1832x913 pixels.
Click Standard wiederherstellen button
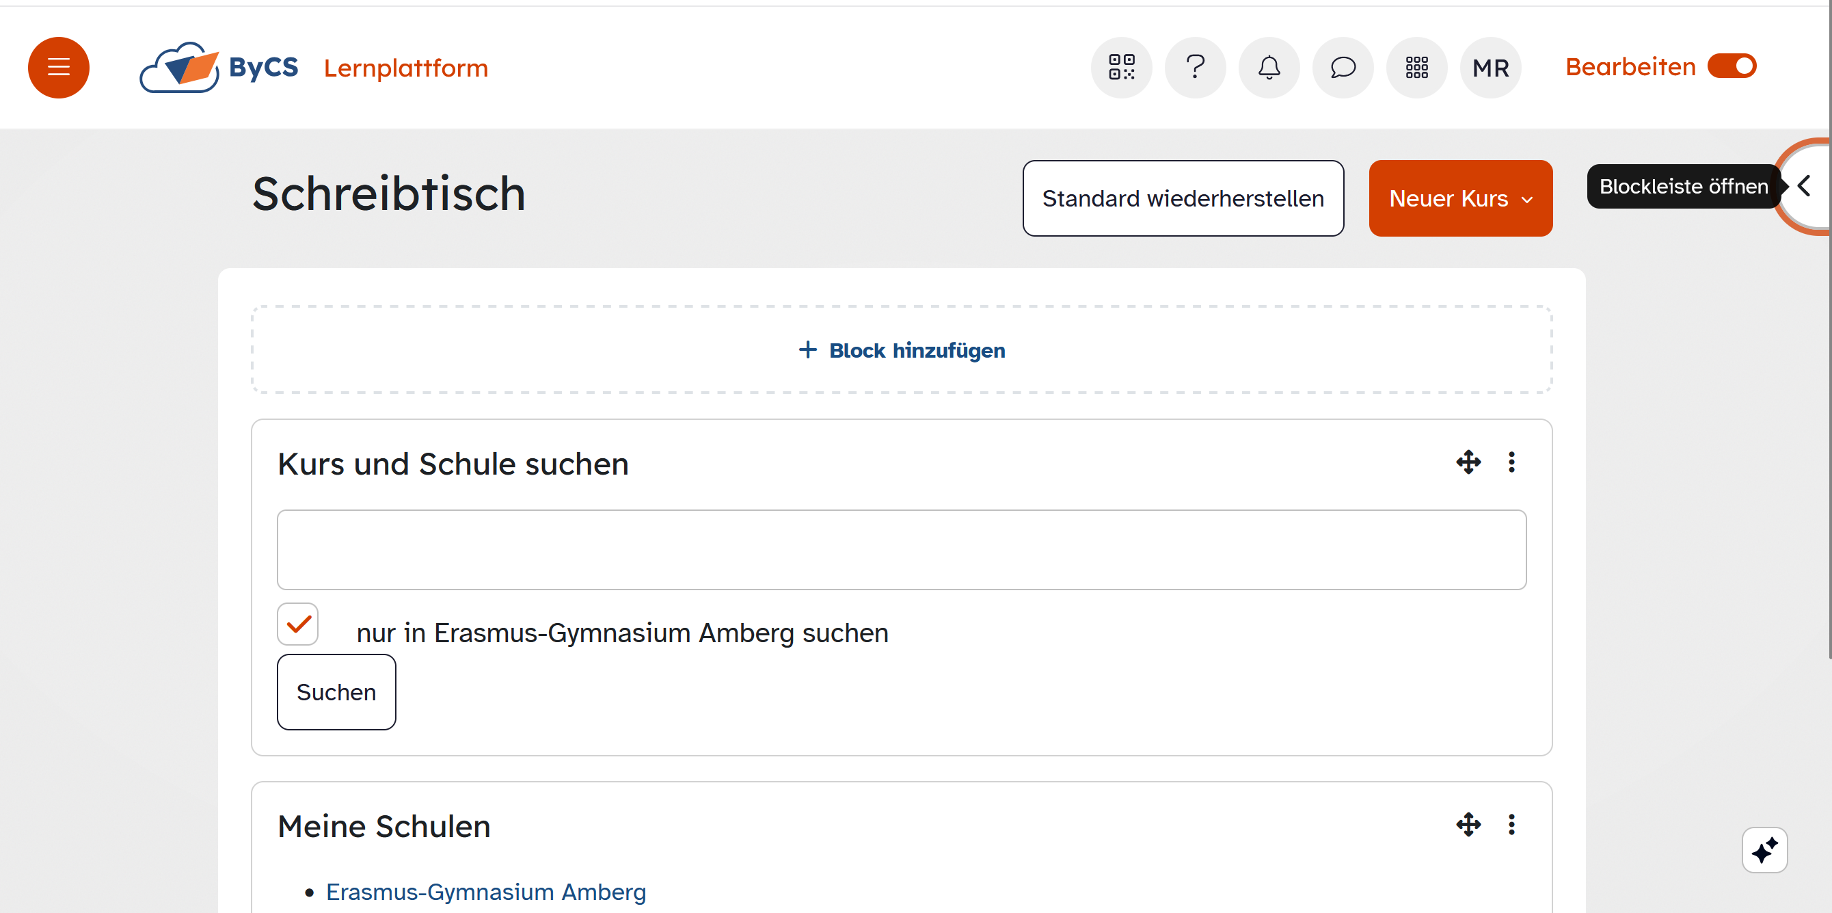(1183, 198)
